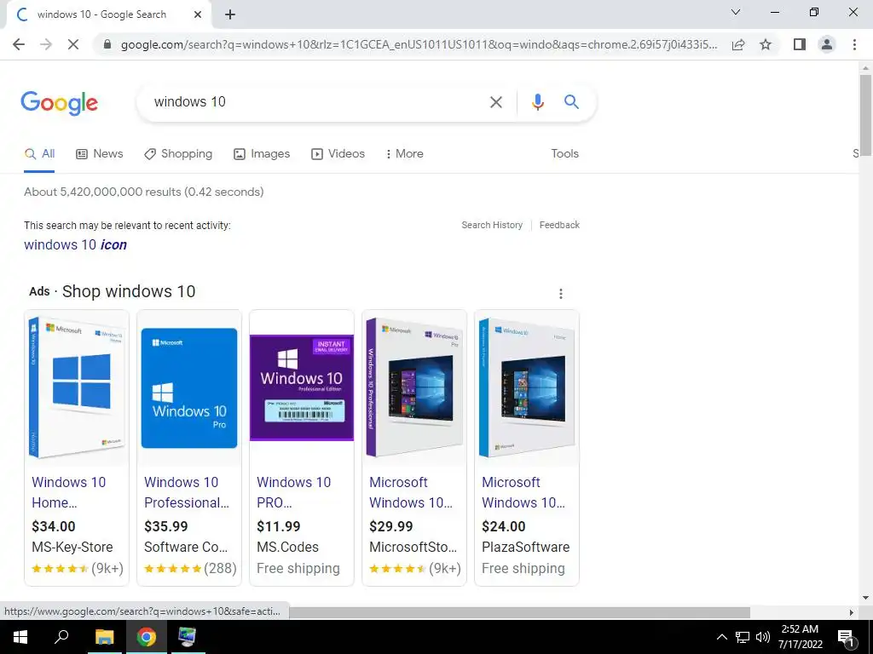The height and width of the screenshot is (654, 873).
Task: Open the volume speaker tray icon
Action: pyautogui.click(x=763, y=637)
